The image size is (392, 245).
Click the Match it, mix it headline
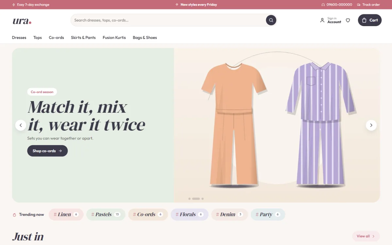tap(87, 116)
